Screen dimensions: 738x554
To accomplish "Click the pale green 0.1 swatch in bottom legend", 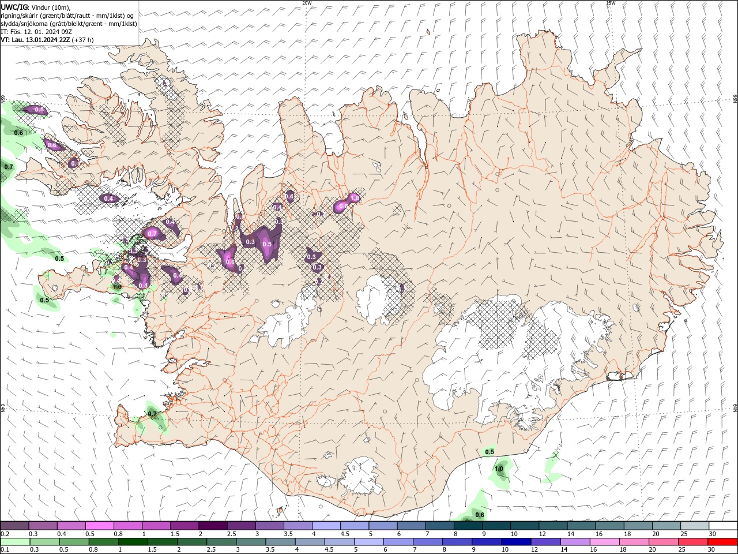I will 15,542.
